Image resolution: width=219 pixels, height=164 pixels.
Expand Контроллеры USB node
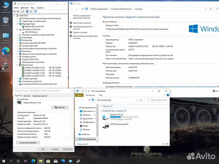[x=17, y=46]
